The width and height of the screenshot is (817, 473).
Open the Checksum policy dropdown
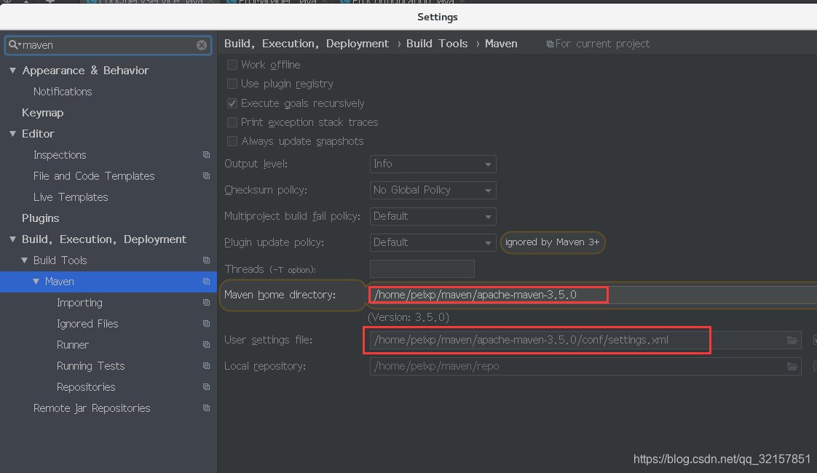pyautogui.click(x=433, y=190)
